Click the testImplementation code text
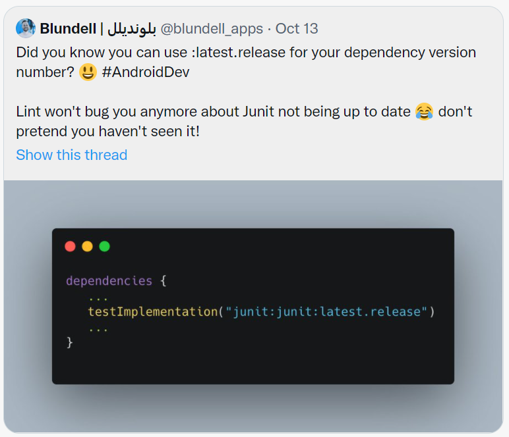Viewport: 509px width, 437px height. click(152, 312)
